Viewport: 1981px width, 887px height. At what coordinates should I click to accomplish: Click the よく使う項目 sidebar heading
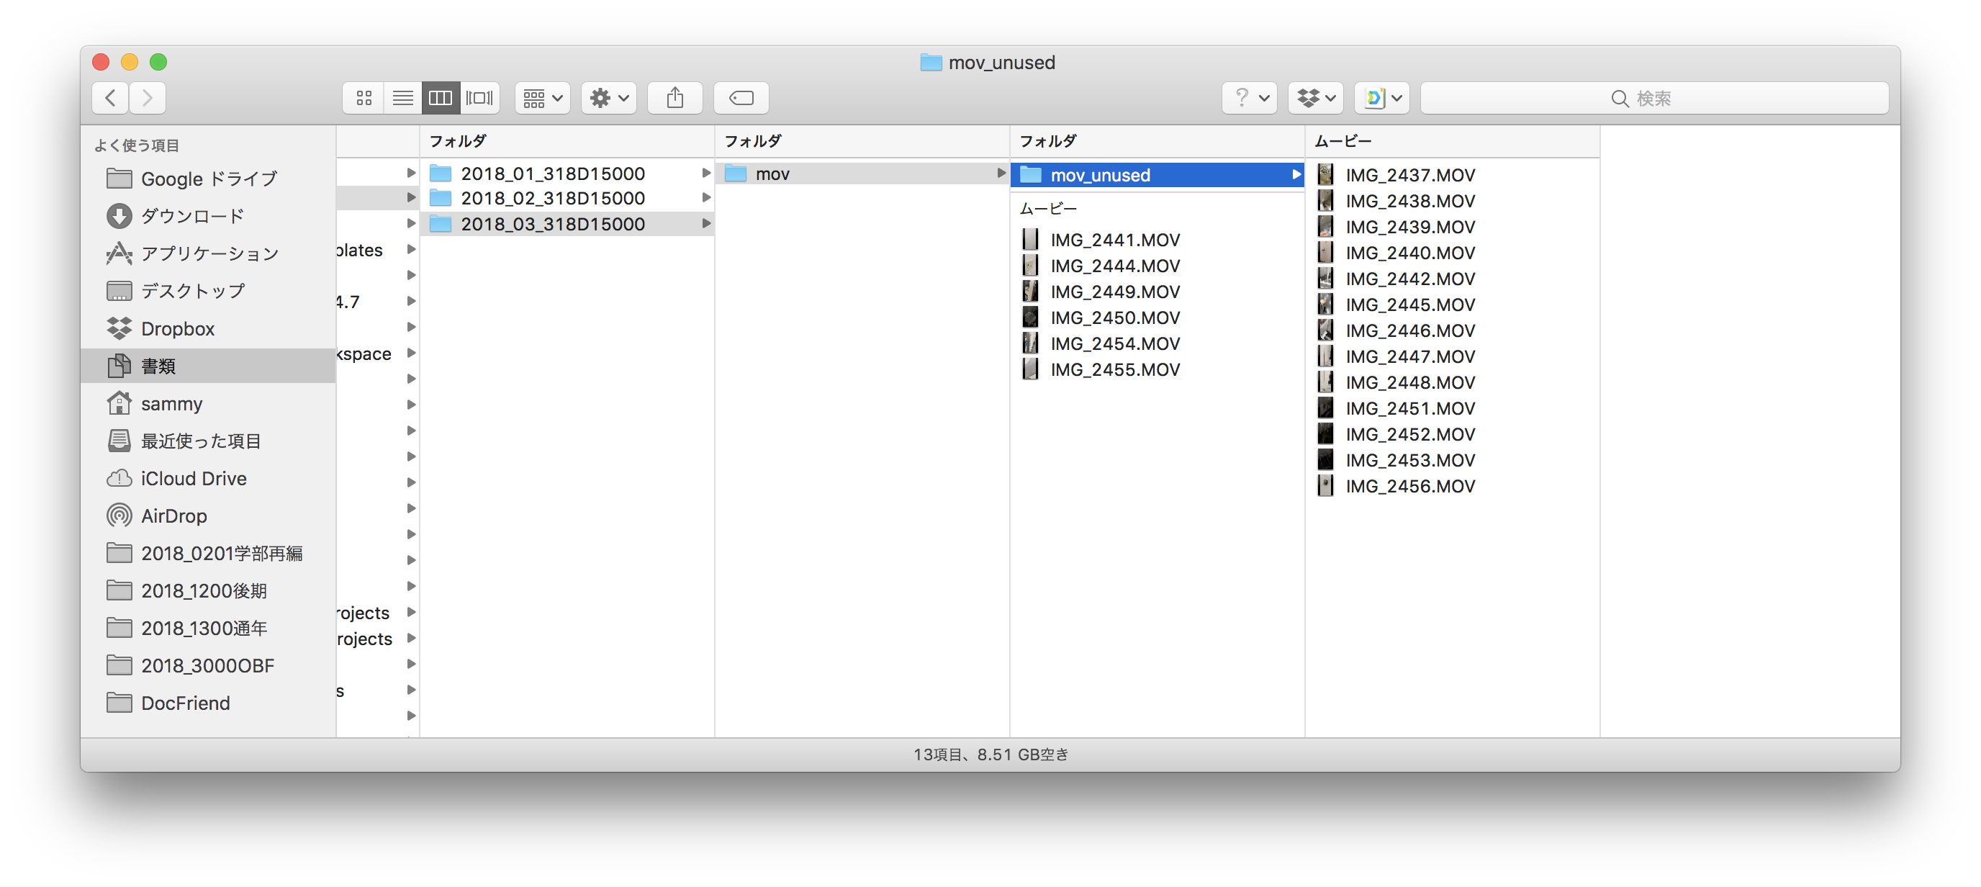coord(137,145)
